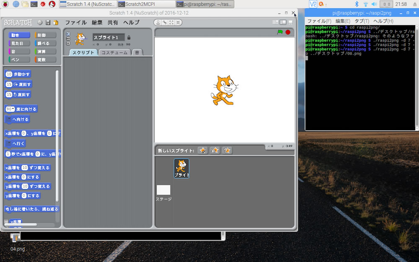
Task: Click the x座標を0にする block
Action: tap(23, 177)
